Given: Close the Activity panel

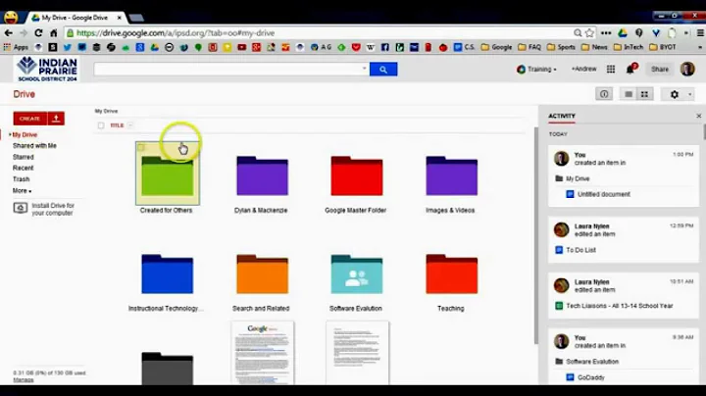Looking at the screenshot, I should 699,116.
